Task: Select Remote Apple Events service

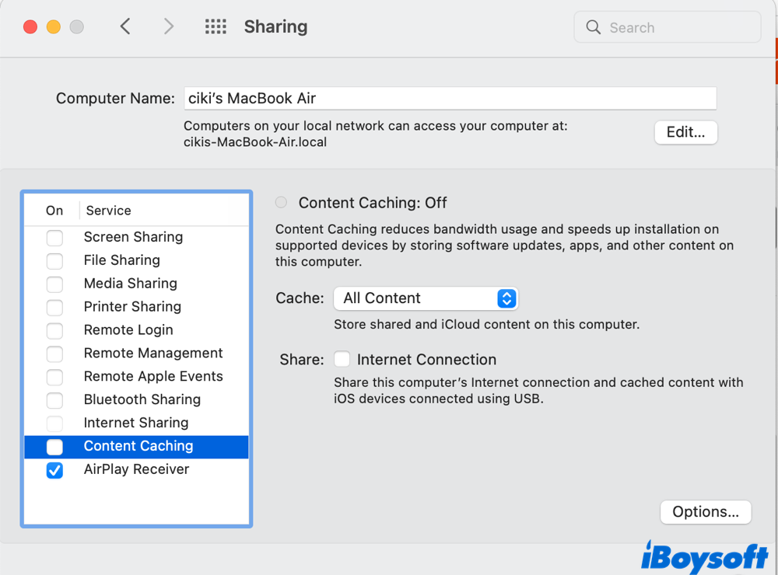Action: click(153, 376)
